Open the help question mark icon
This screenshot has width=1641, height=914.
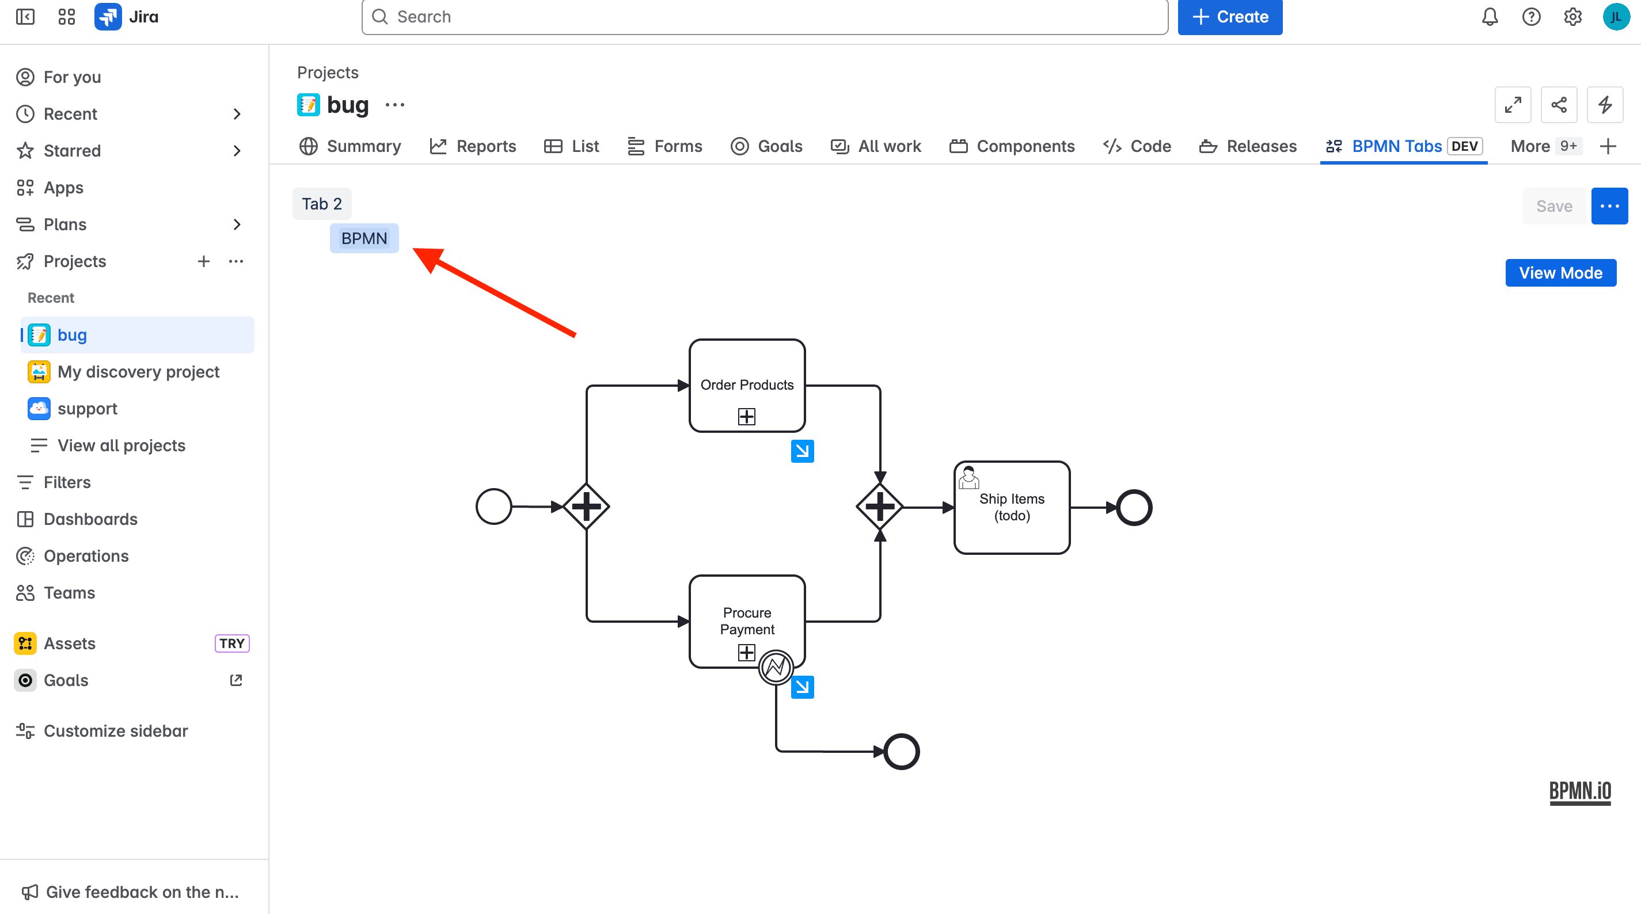coord(1532,17)
